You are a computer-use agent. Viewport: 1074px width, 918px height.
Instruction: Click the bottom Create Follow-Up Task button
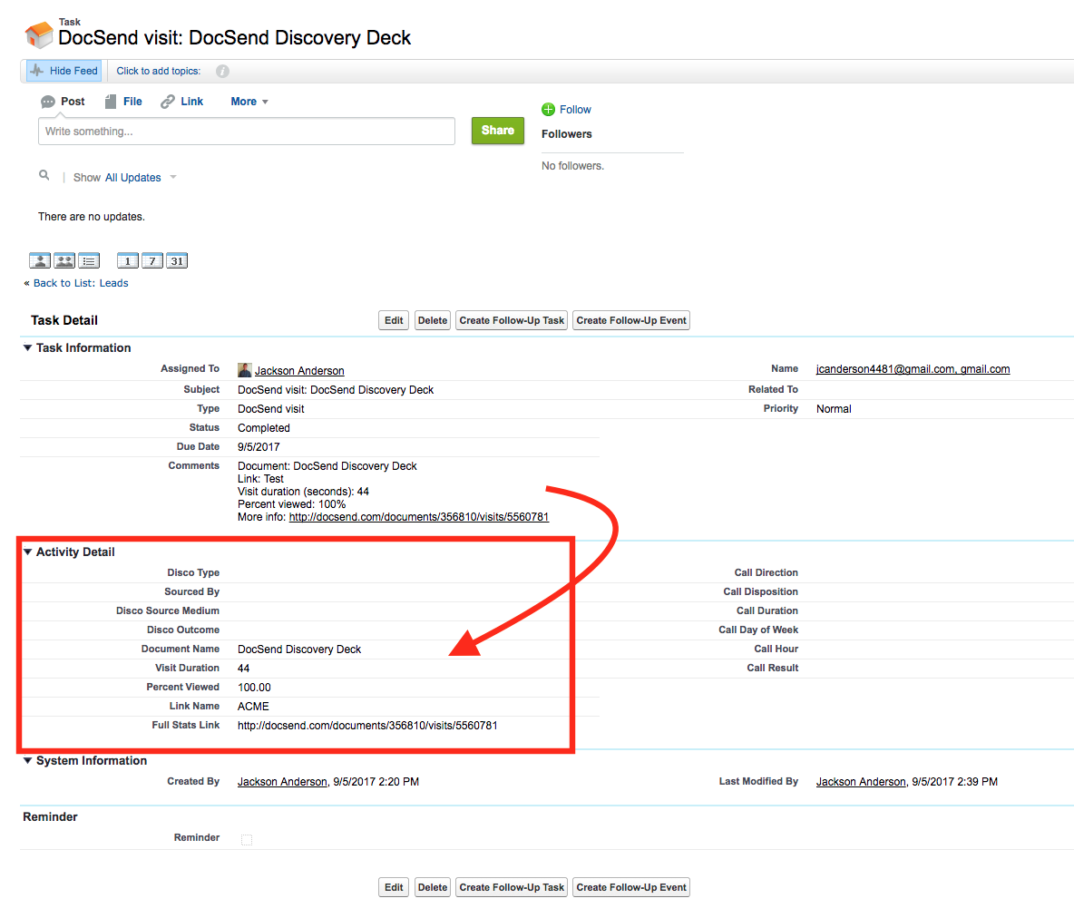click(512, 888)
